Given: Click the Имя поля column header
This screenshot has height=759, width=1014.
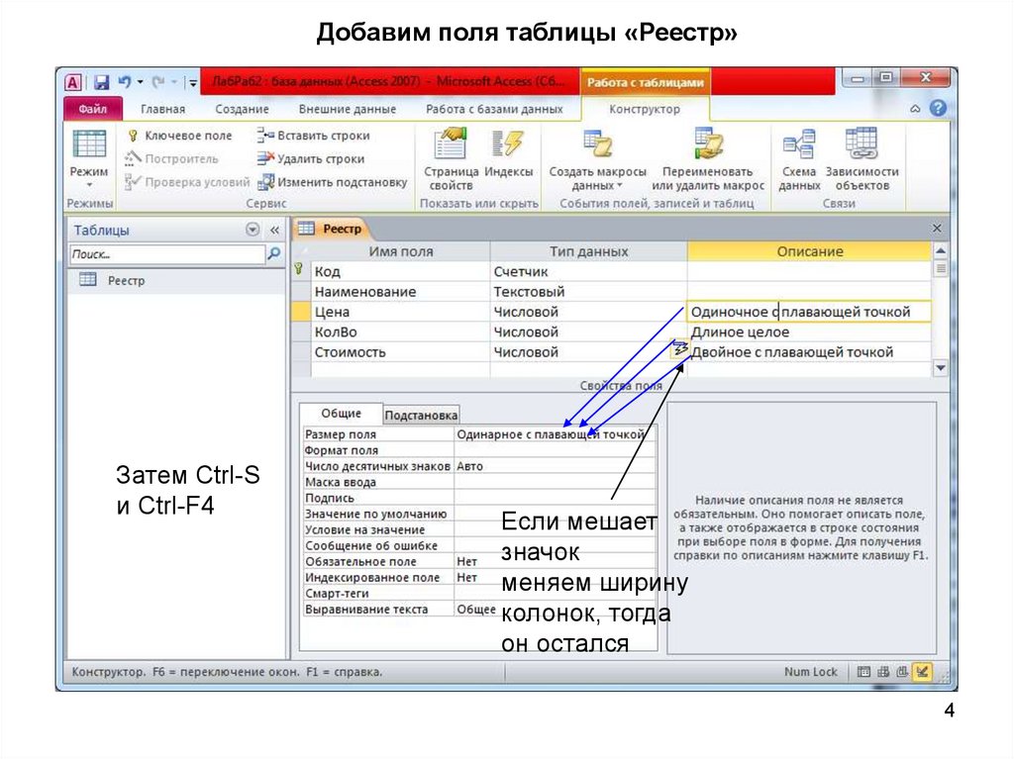Looking at the screenshot, I should [x=400, y=251].
